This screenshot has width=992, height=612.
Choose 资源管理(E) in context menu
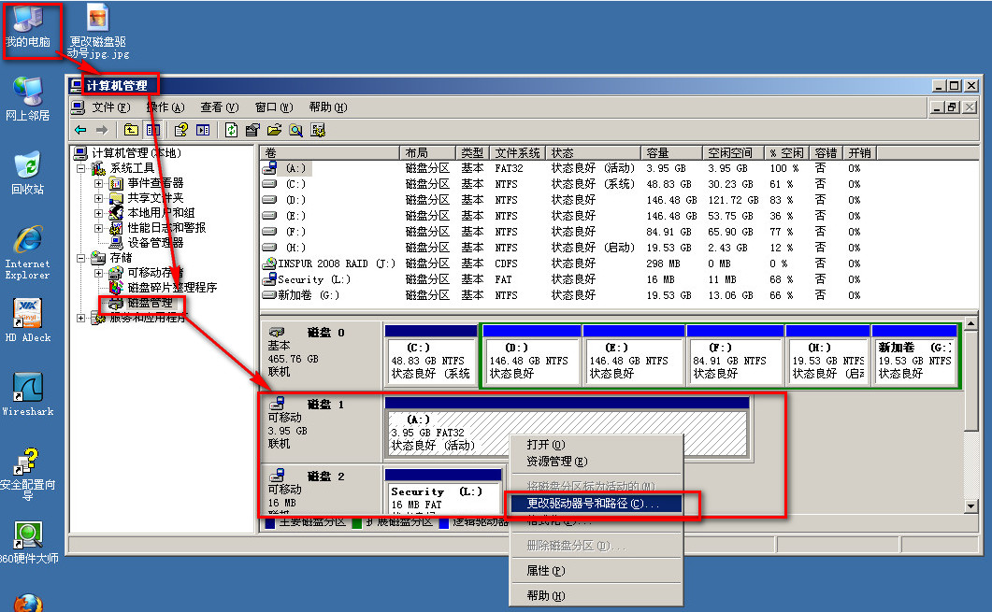[595, 462]
